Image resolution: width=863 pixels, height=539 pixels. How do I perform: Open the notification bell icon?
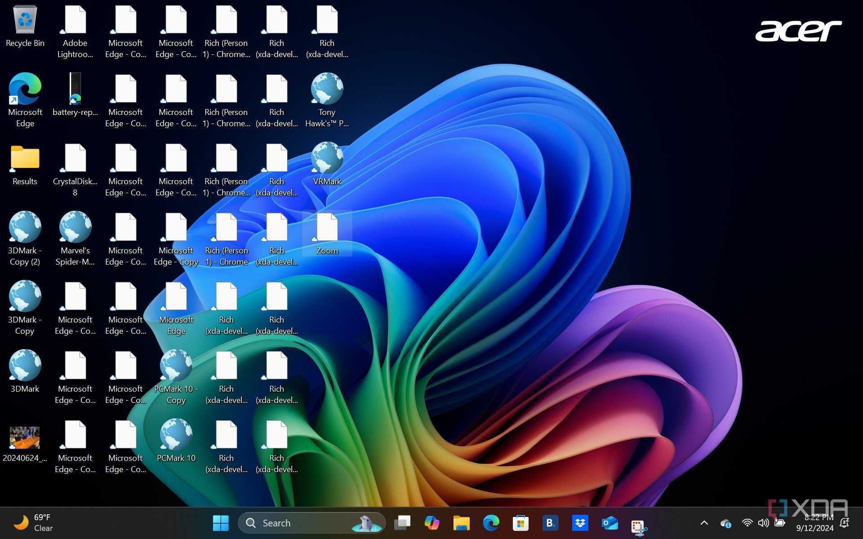click(845, 523)
